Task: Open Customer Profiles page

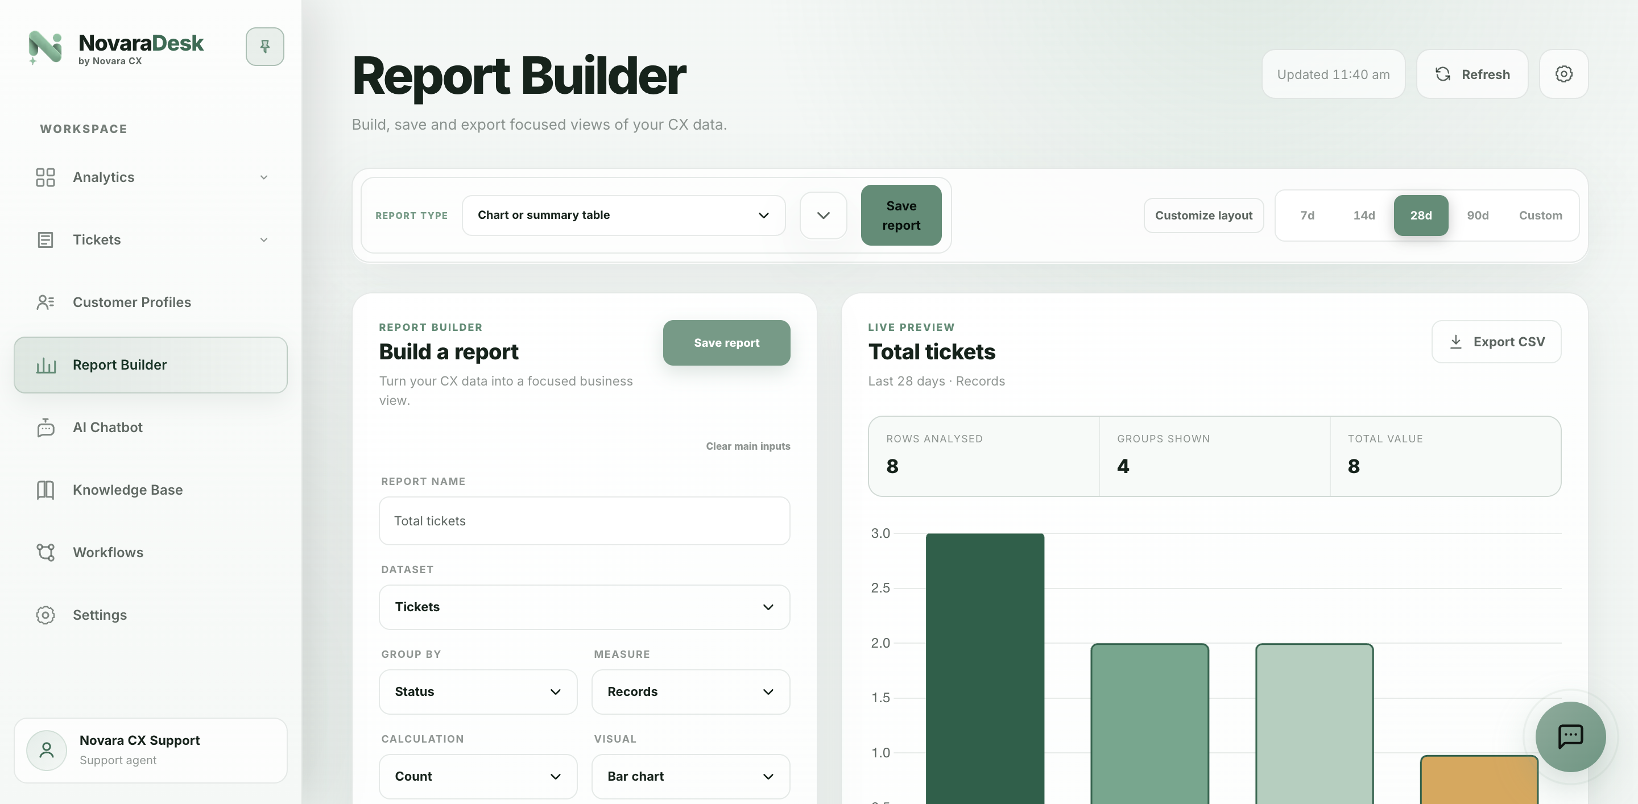Action: pos(151,302)
